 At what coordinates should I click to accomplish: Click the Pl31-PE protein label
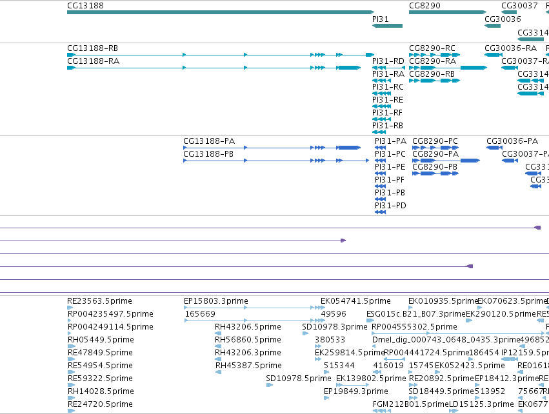coord(390,167)
